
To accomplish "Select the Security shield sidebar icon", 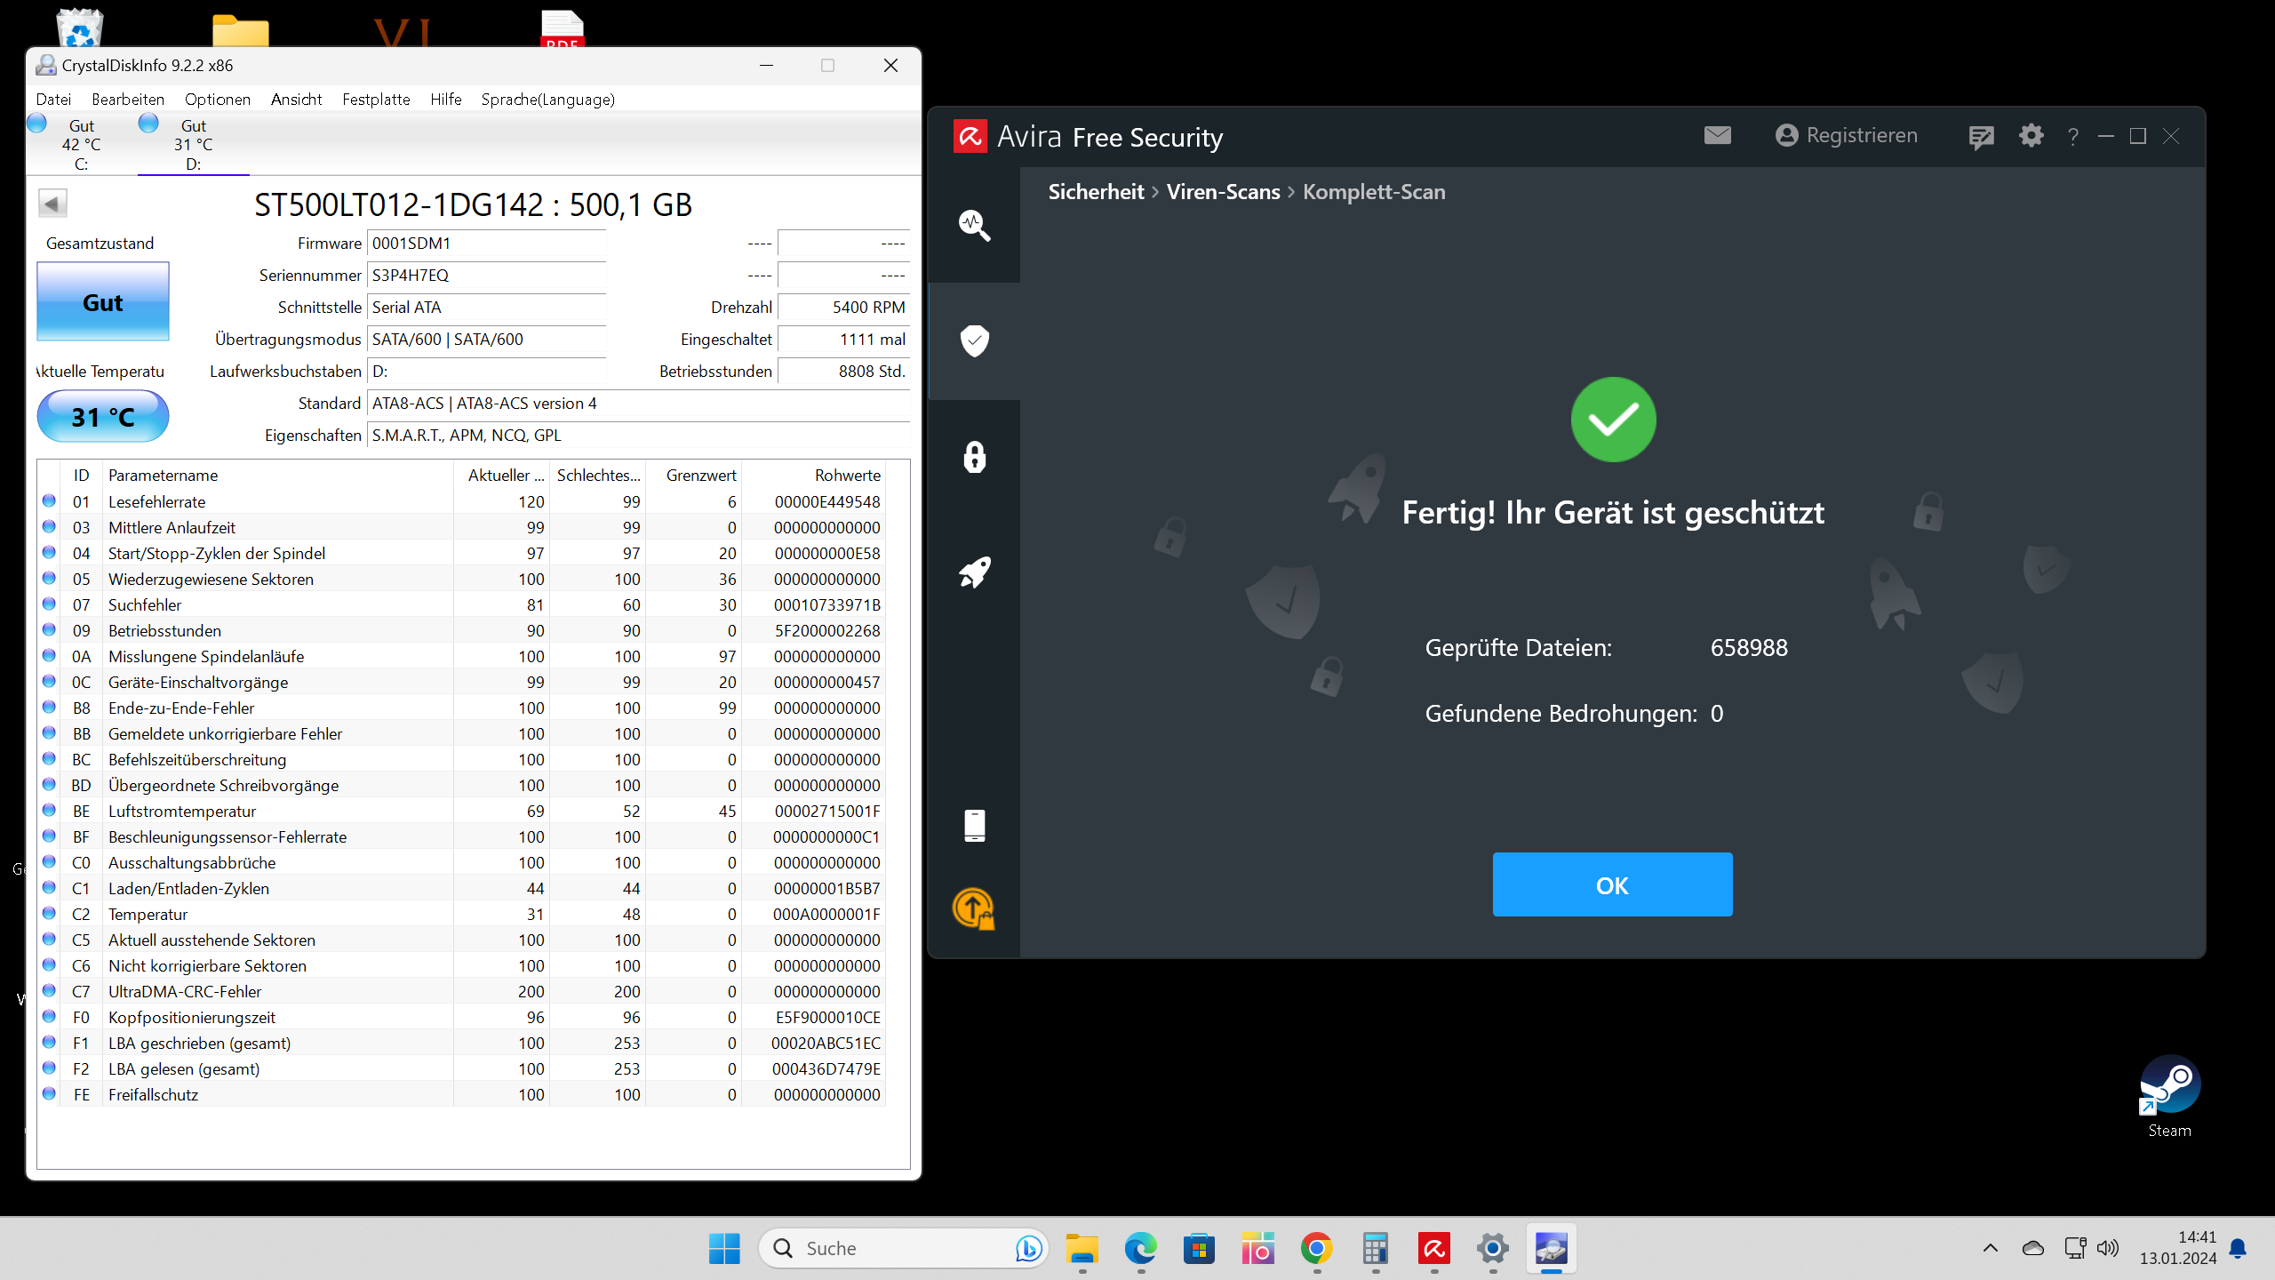I will coord(975,340).
